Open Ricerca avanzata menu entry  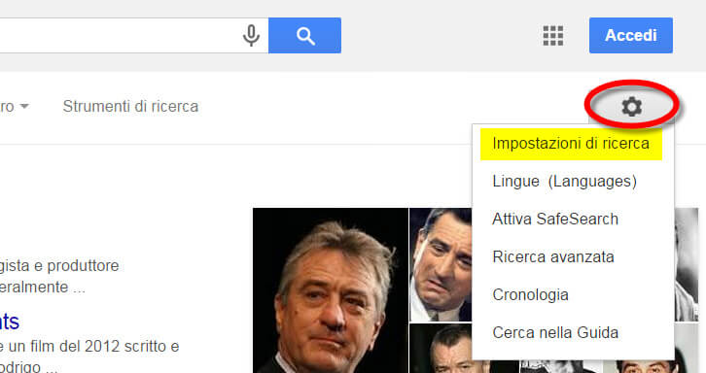point(553,256)
